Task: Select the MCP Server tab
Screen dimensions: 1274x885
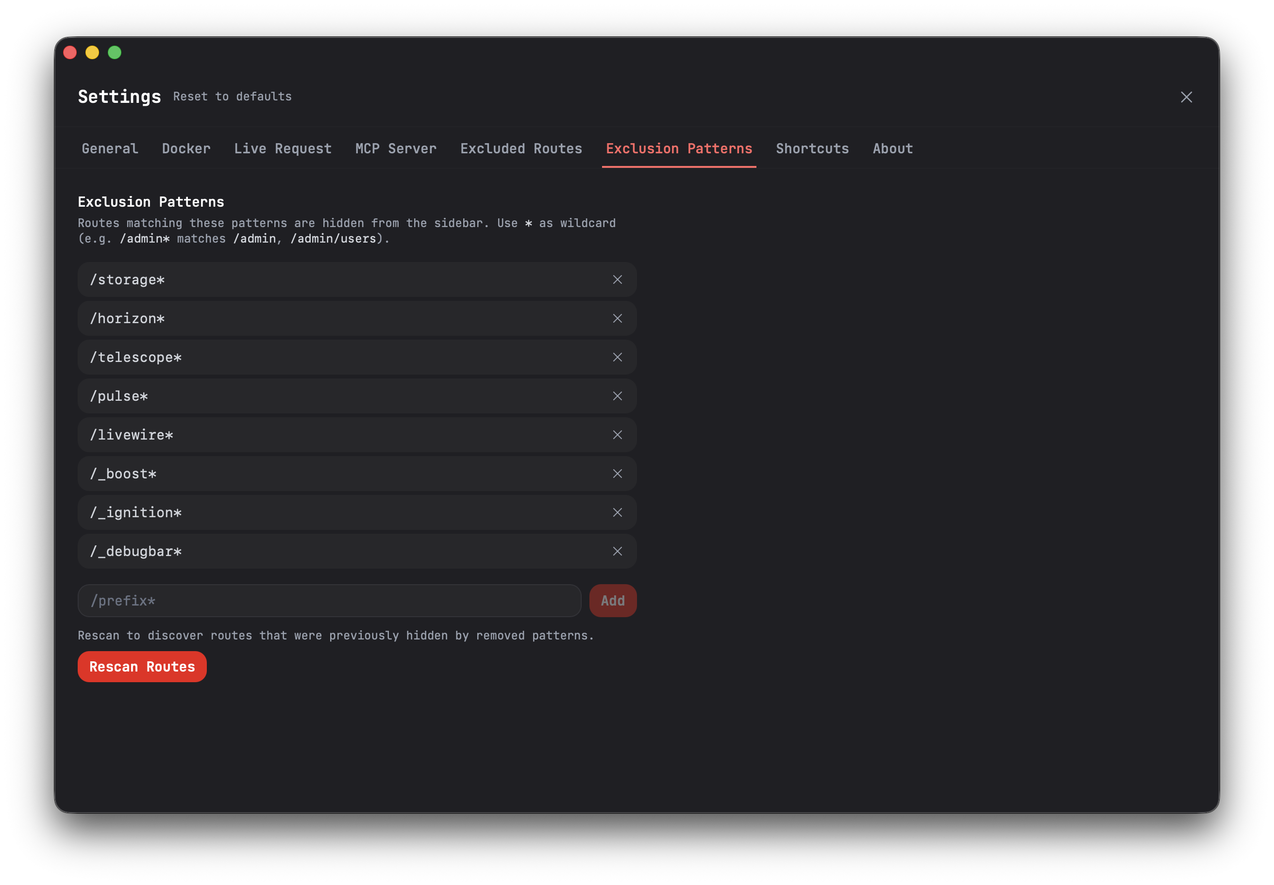Action: (396, 148)
